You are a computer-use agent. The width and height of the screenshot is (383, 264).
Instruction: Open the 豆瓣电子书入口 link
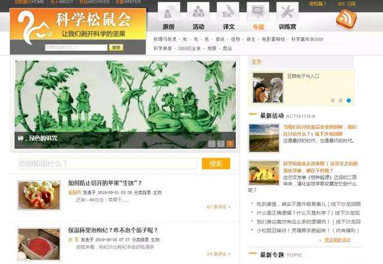[303, 76]
